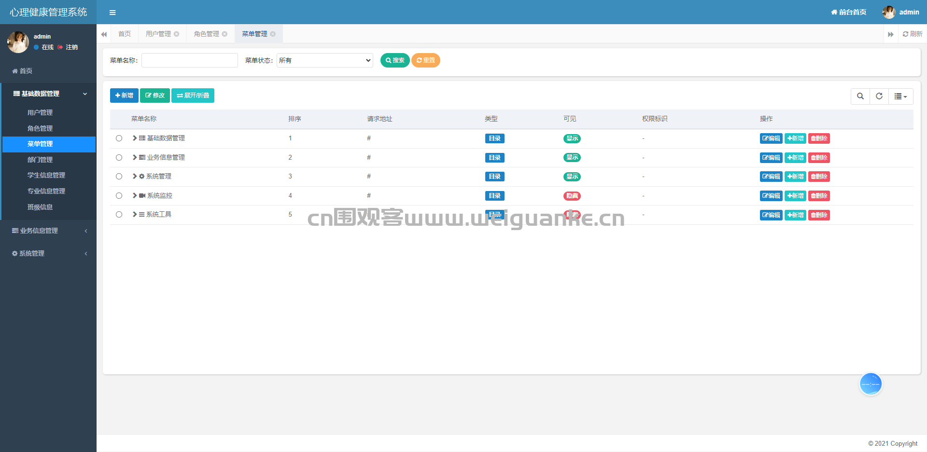
Task: Toggle table search magnifier icon
Action: pos(860,96)
